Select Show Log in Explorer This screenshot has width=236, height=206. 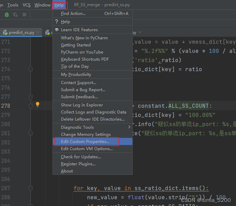coord(92,105)
